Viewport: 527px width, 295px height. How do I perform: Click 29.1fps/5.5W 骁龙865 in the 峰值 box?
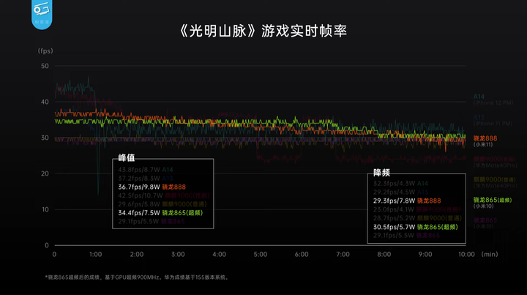click(152, 221)
